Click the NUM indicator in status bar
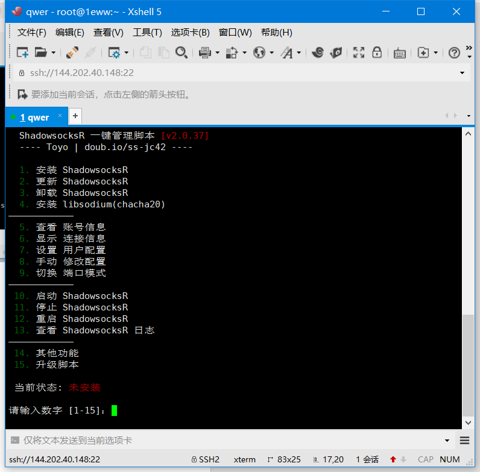 [449, 459]
